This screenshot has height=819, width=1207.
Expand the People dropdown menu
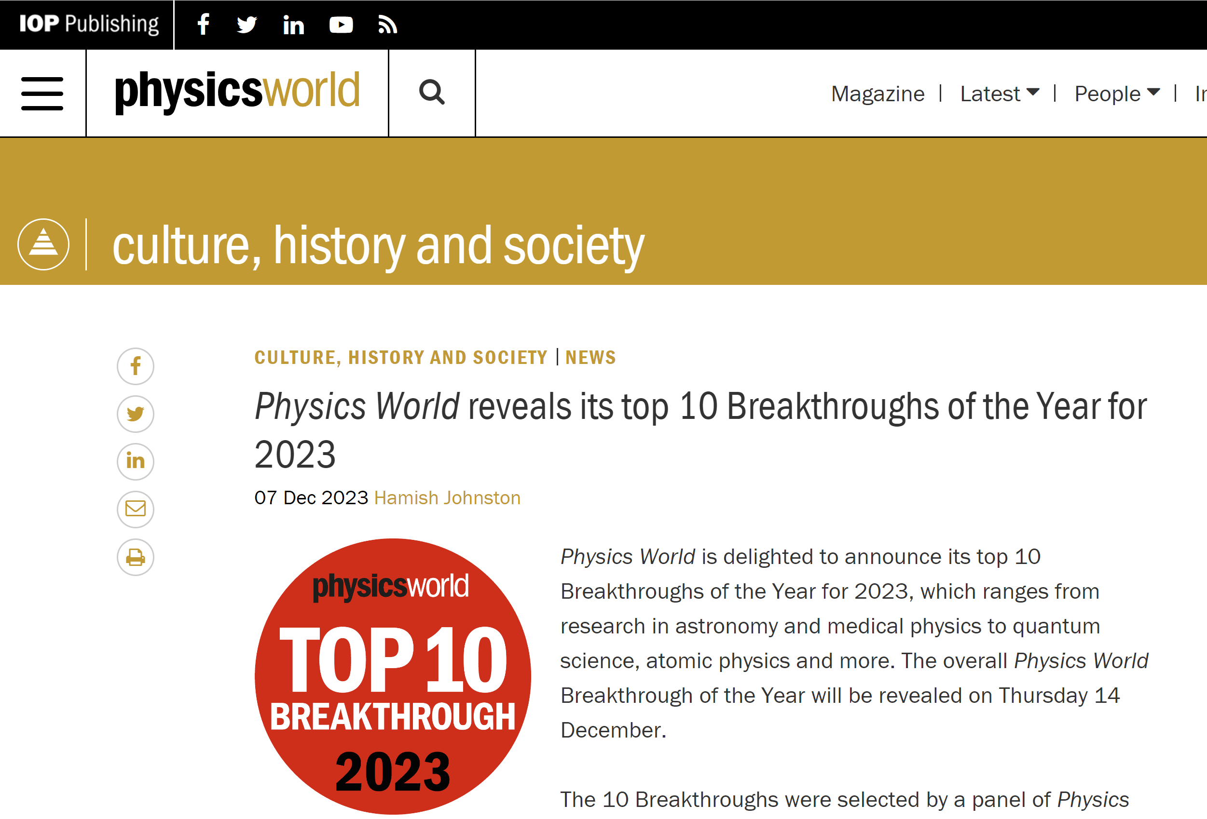pyautogui.click(x=1117, y=94)
